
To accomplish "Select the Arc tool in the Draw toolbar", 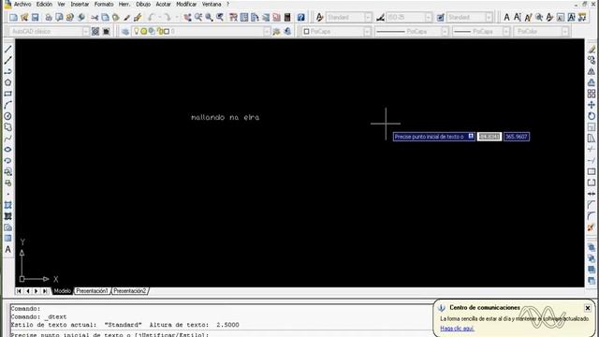I will [8, 105].
